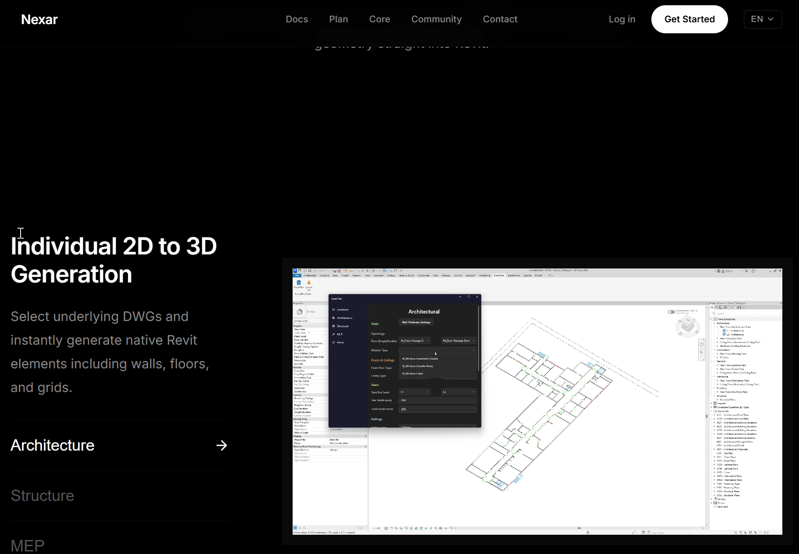This screenshot has width=799, height=554.
Task: Click the Nexar logo in the header
Action: (x=39, y=19)
